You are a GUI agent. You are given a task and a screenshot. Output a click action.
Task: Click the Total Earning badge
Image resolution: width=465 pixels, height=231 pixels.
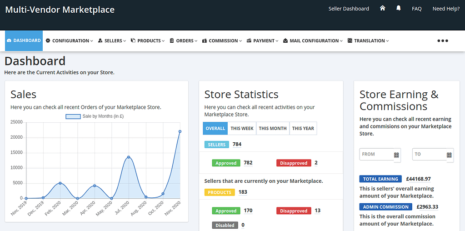(x=380, y=179)
